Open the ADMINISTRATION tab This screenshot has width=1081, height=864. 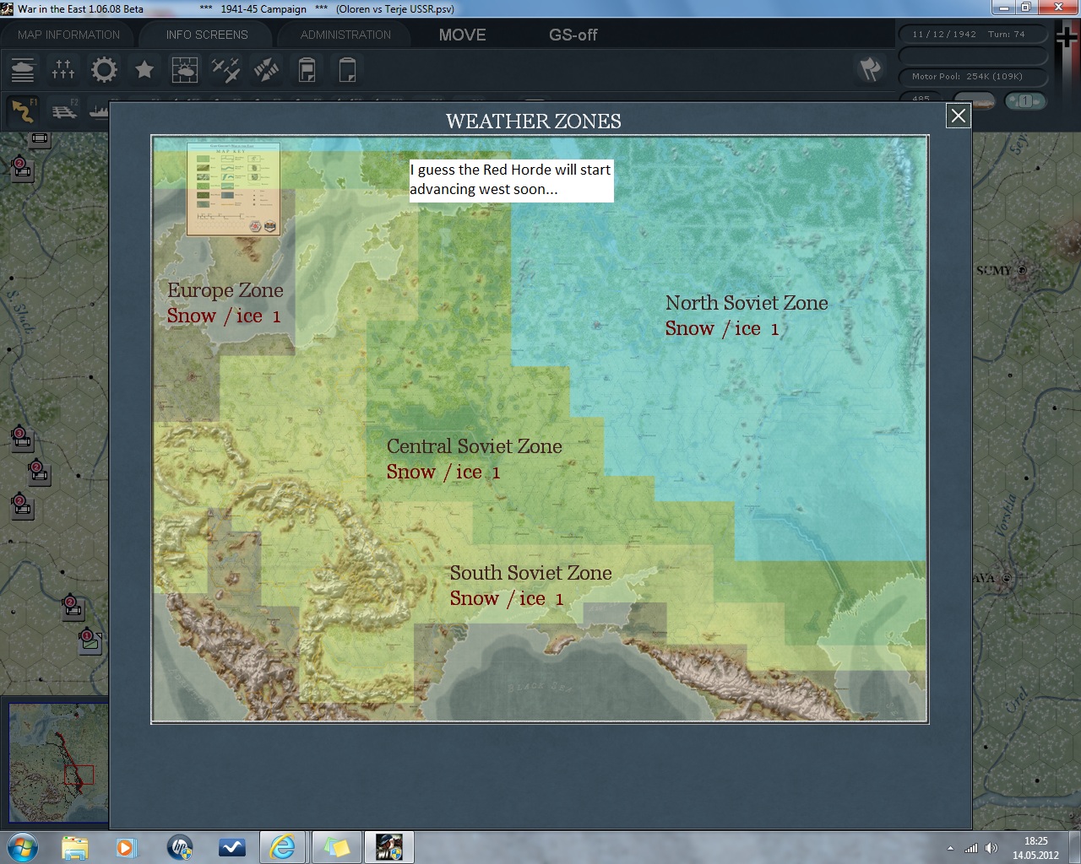(x=345, y=35)
